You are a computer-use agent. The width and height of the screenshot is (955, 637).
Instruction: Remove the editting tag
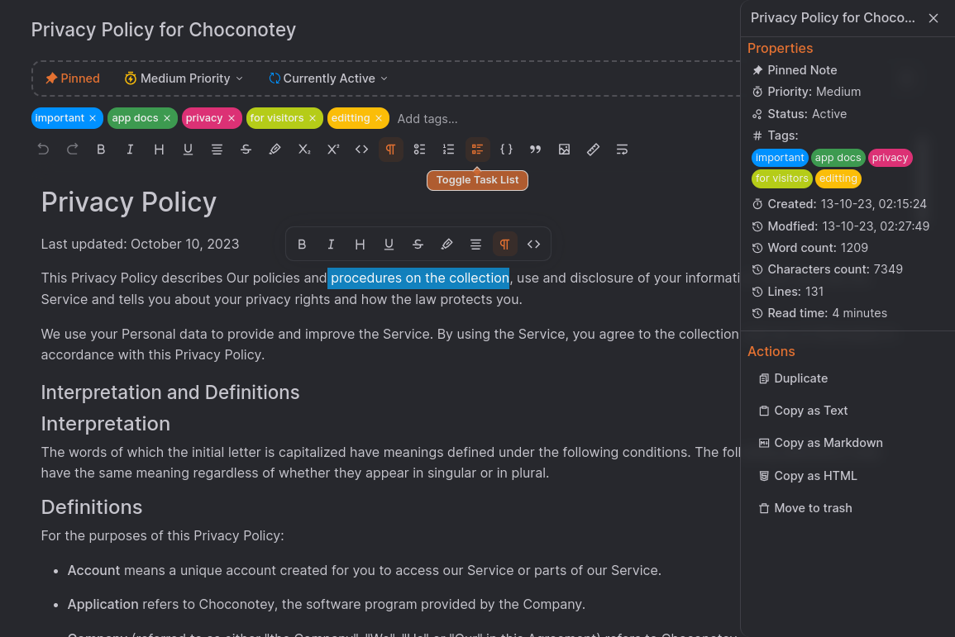pos(379,118)
